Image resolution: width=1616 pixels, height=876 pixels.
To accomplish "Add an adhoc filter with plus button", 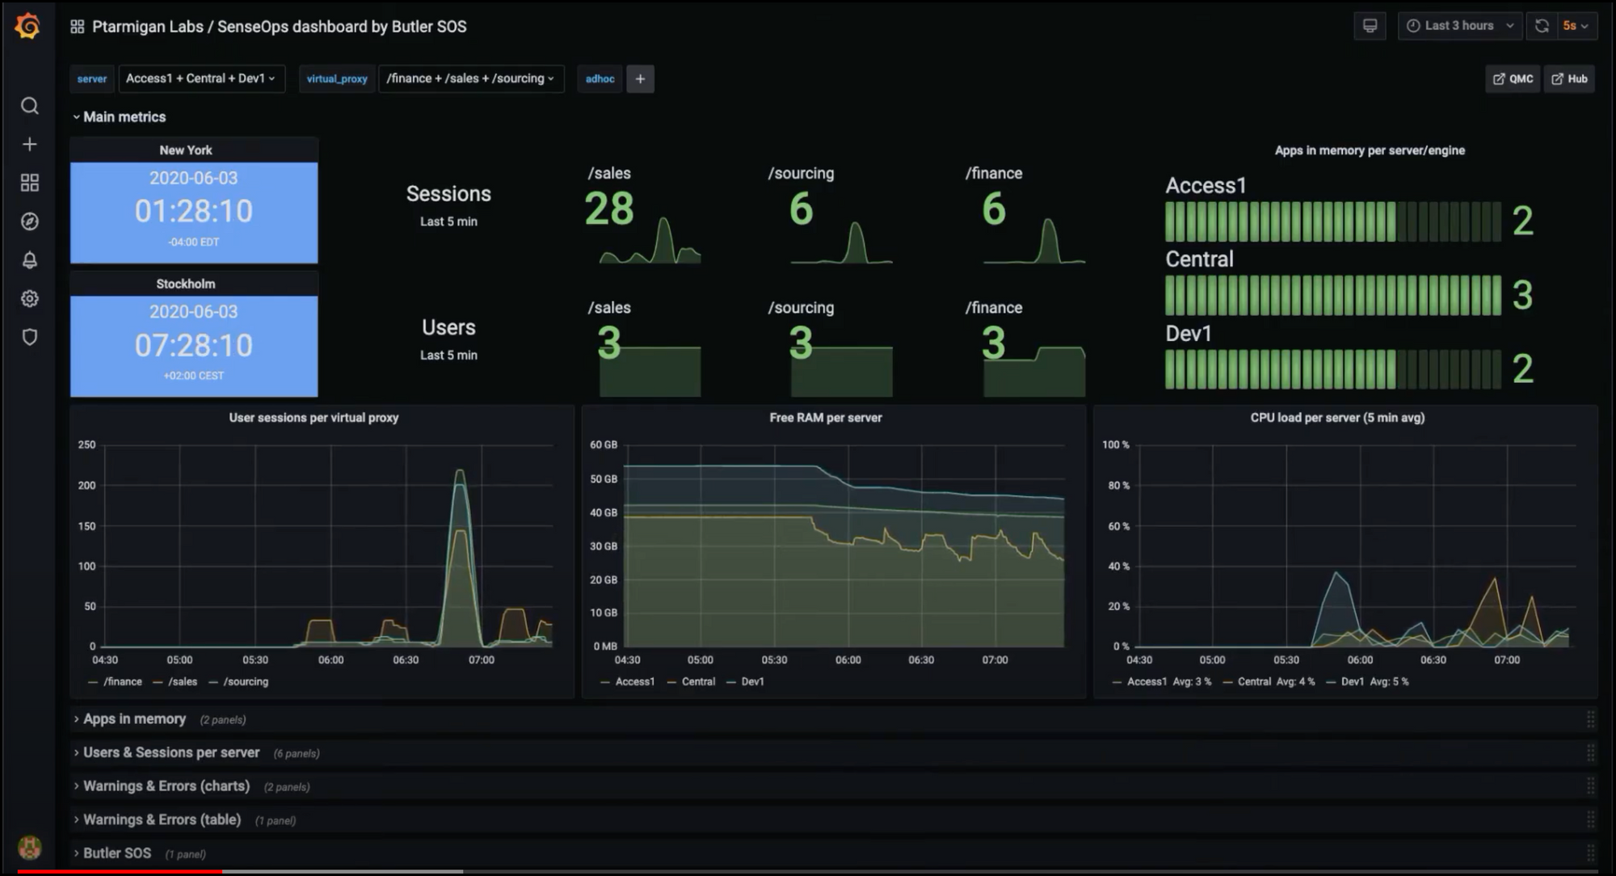I will coord(640,78).
